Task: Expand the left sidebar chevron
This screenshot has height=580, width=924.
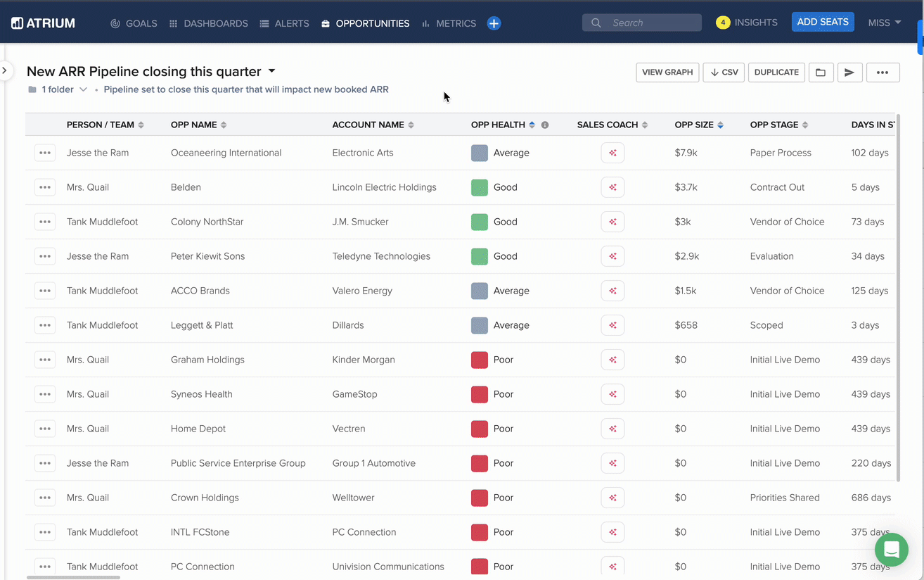Action: 4,70
